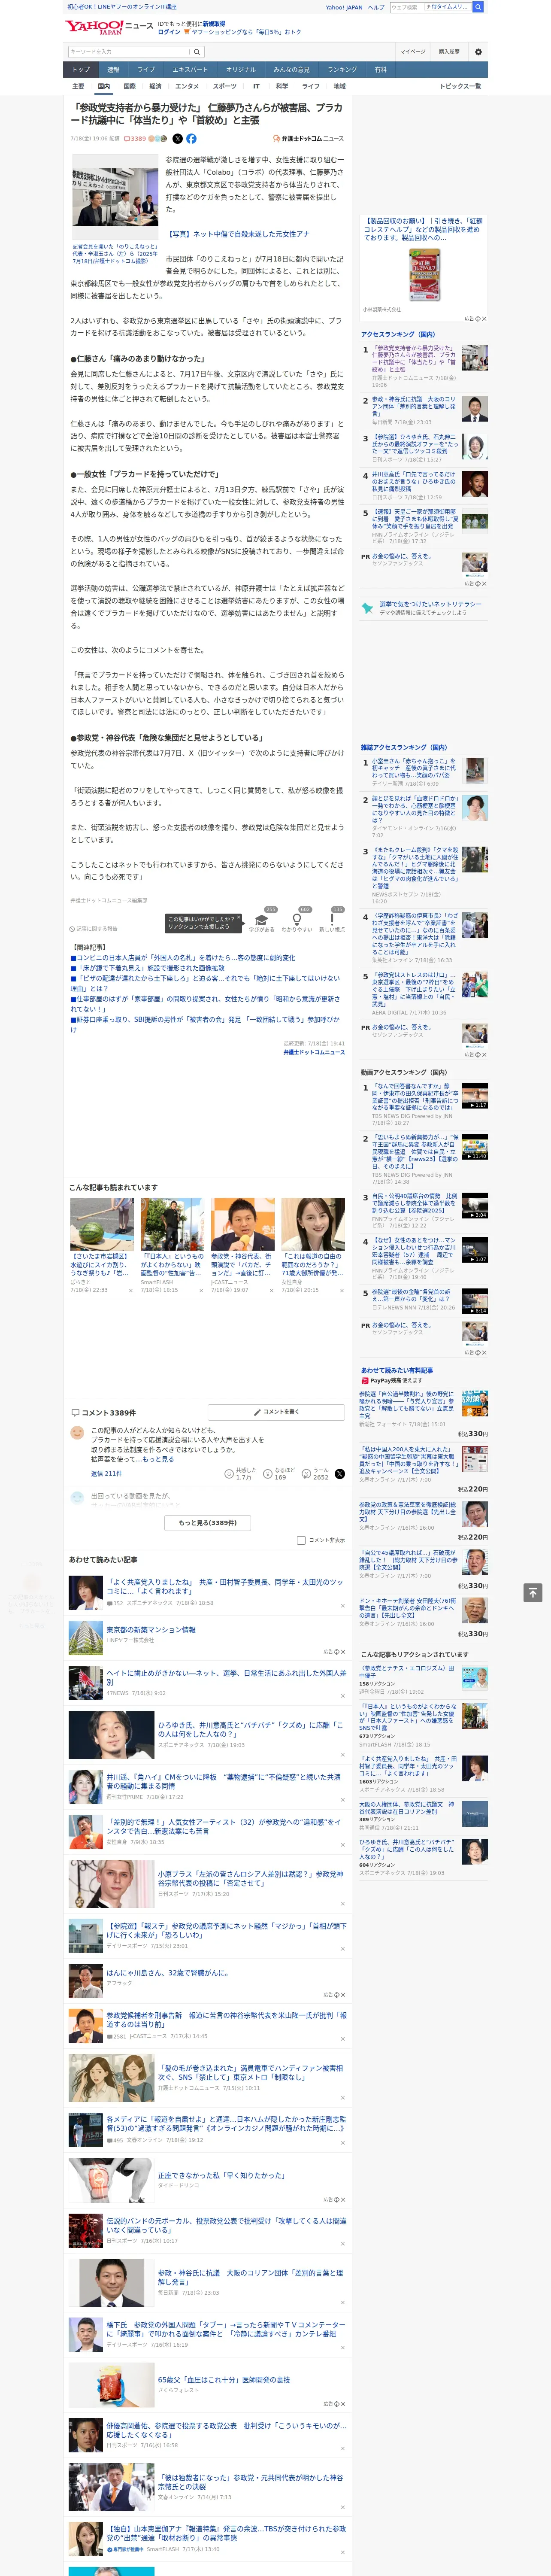Click the コメントを書く button
Screen dimensions: 551x2576
pos(276,1412)
